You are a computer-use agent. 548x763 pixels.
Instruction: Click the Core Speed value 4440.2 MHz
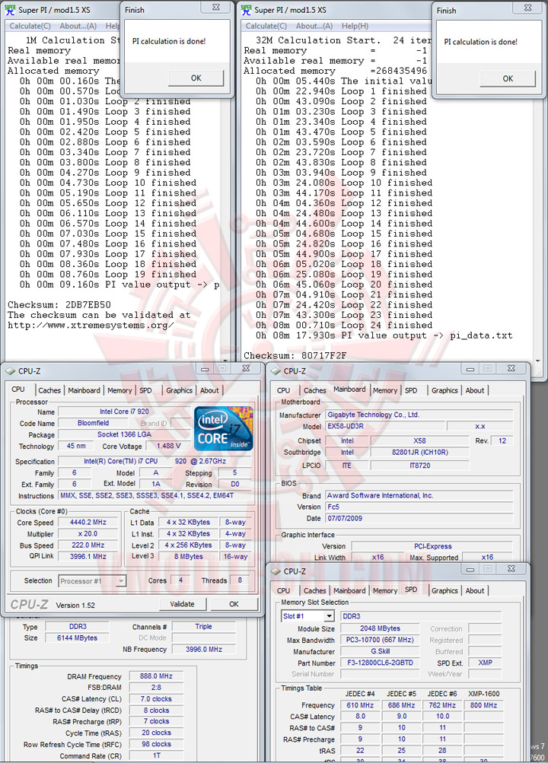click(x=88, y=522)
